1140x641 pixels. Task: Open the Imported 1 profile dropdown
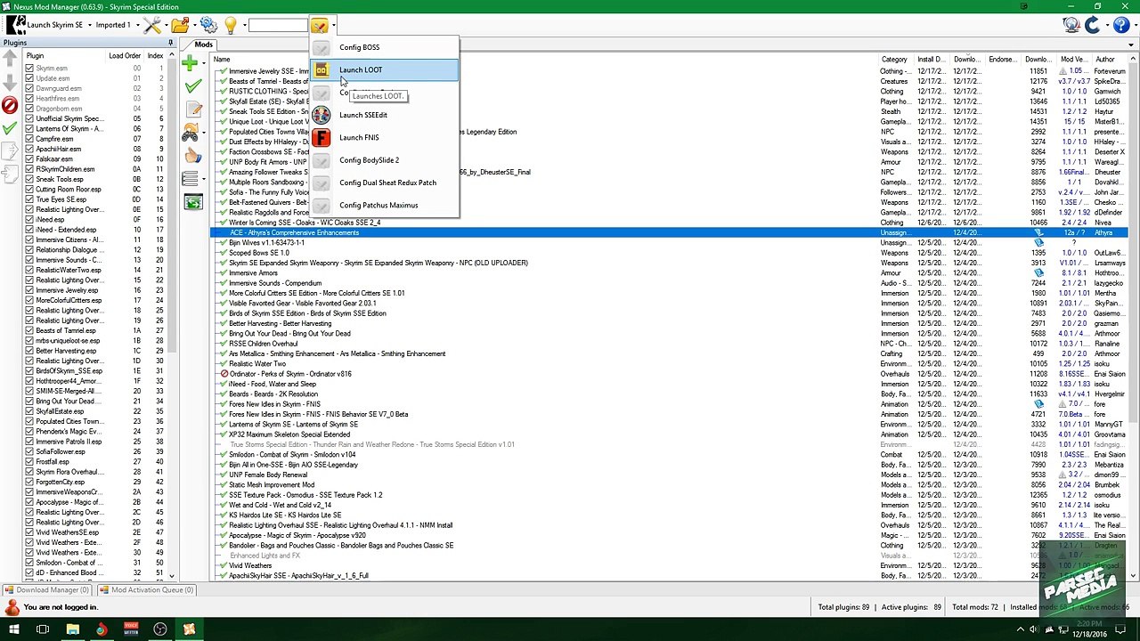click(116, 25)
